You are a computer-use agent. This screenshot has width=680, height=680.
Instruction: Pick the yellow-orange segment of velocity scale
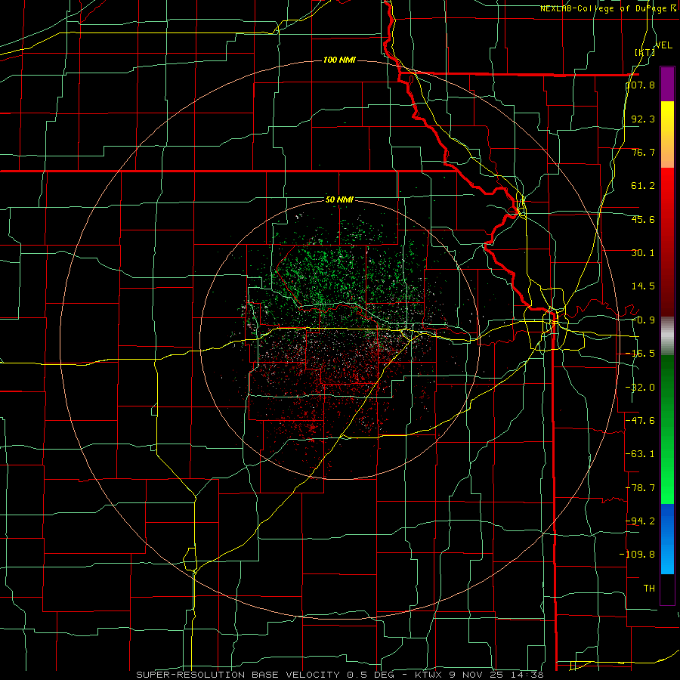(667, 134)
